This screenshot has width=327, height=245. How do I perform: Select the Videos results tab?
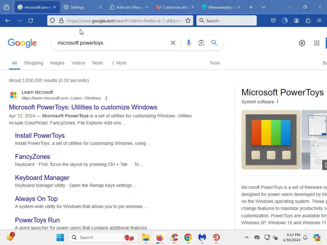(78, 63)
